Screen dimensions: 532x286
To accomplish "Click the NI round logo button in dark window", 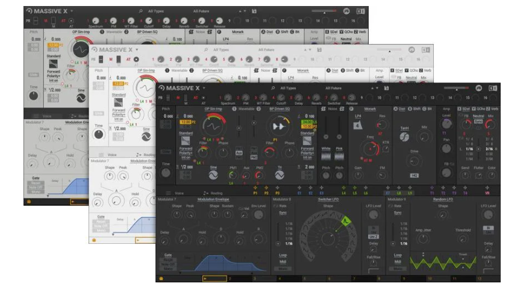I will (478, 89).
